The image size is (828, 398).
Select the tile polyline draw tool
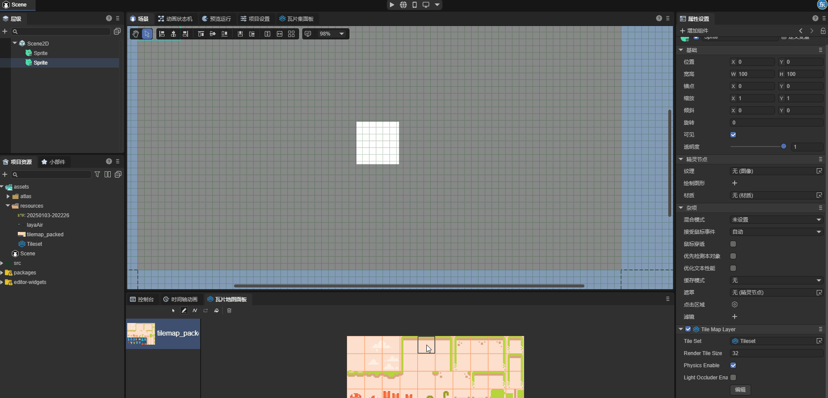click(x=195, y=310)
